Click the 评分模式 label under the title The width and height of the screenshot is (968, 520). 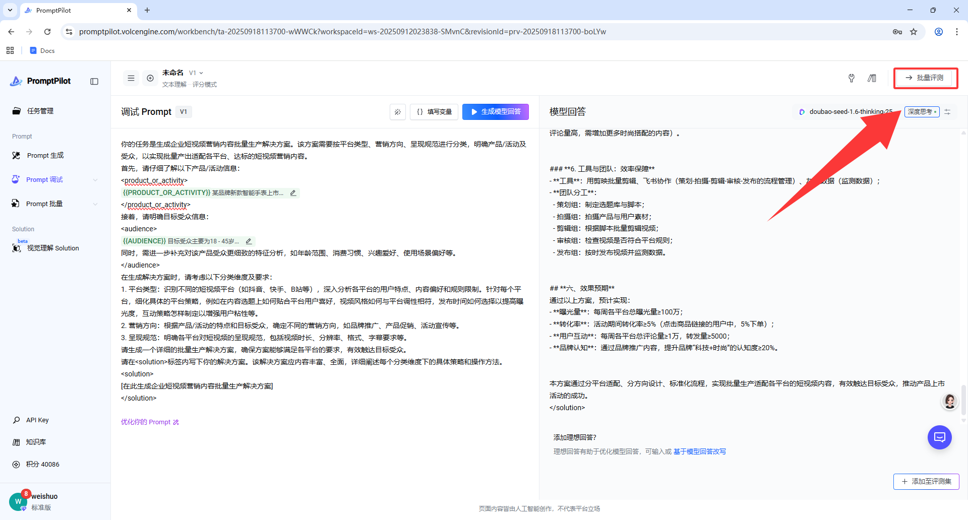tap(205, 85)
